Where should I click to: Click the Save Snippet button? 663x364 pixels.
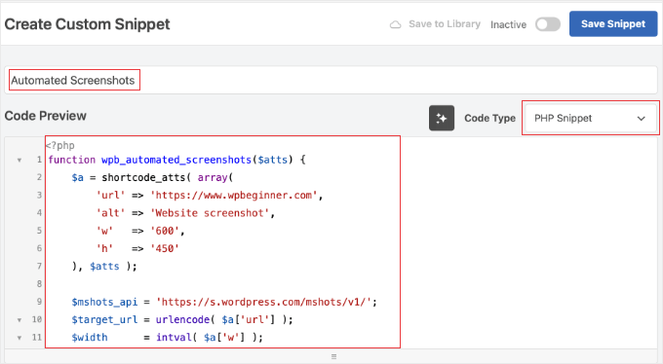(613, 24)
